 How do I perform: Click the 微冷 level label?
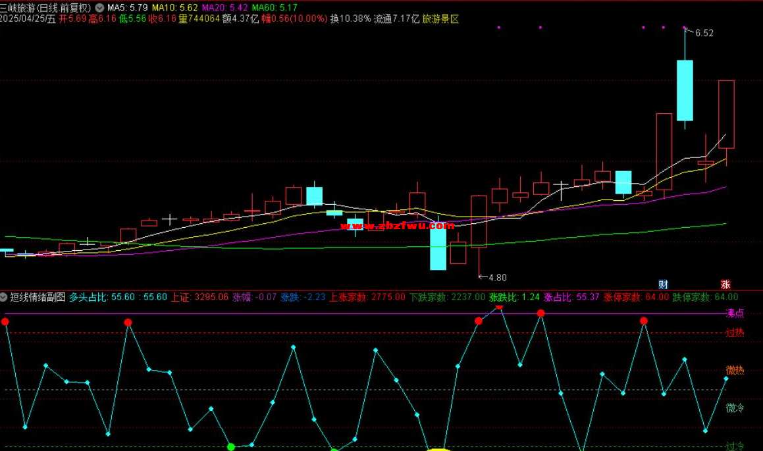click(735, 408)
